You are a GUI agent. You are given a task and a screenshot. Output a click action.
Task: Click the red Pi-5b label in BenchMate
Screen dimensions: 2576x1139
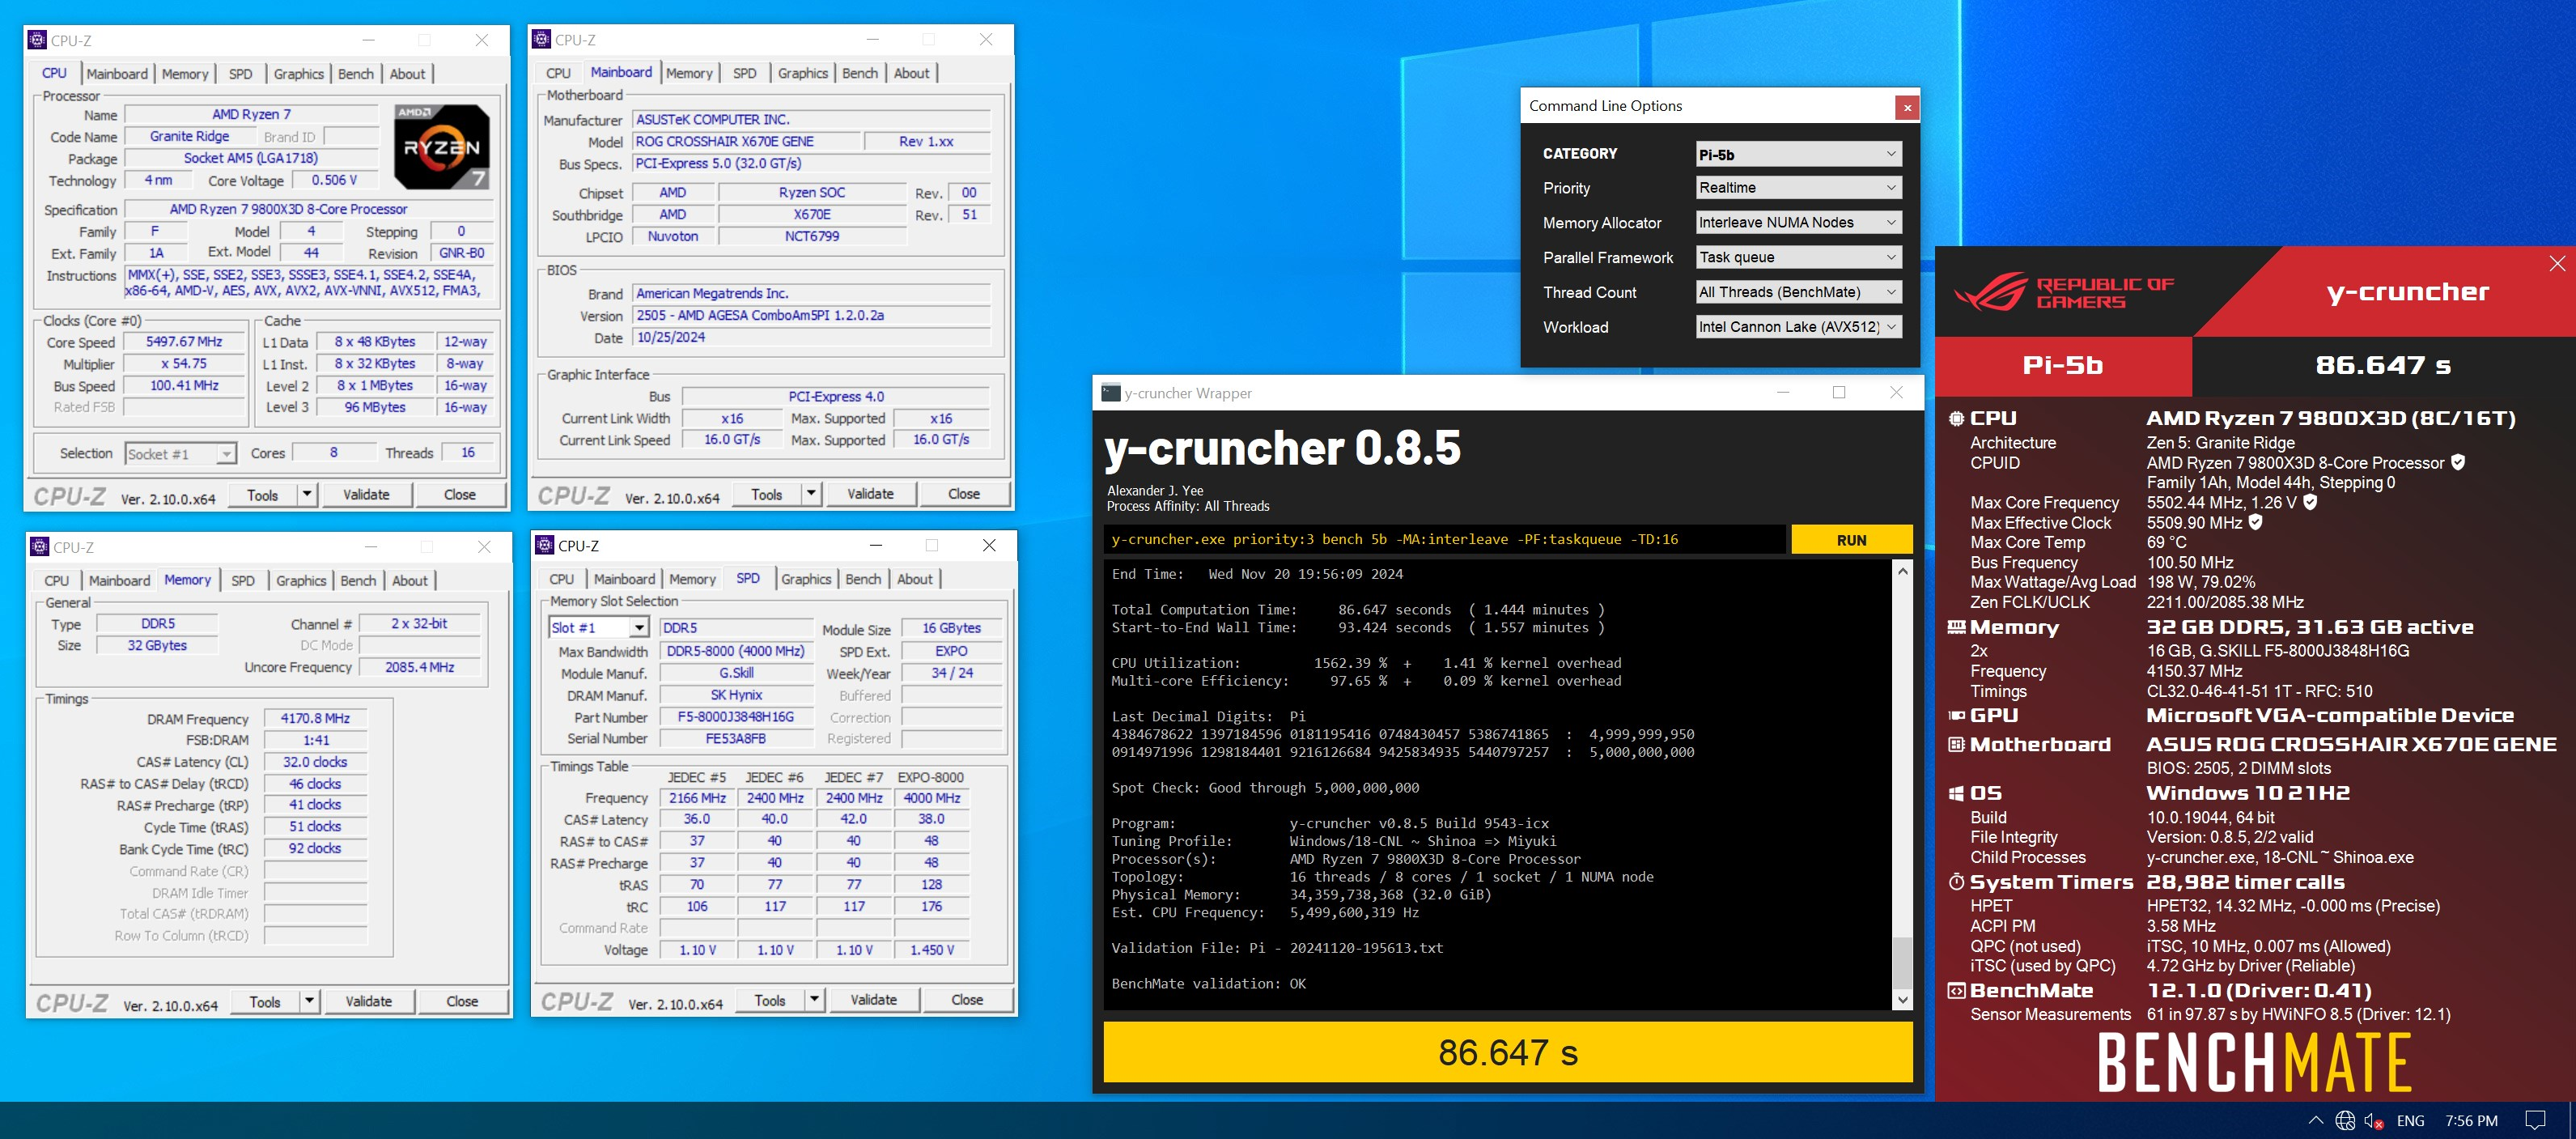[x=2063, y=366]
